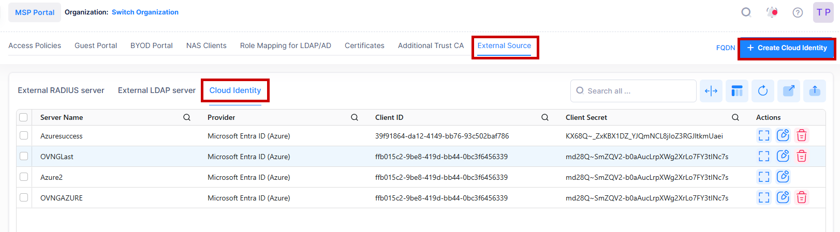Click the MSP Portal button

coord(35,12)
